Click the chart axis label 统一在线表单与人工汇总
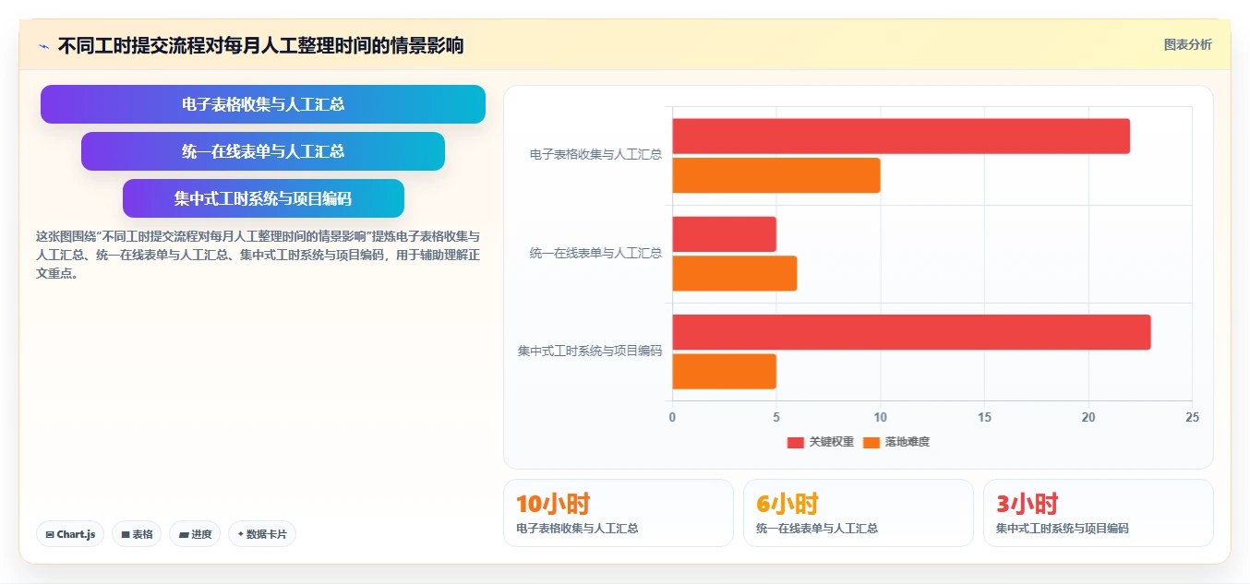1250x584 pixels. tap(595, 253)
